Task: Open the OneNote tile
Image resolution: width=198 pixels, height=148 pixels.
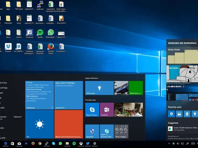Action: 107,109
